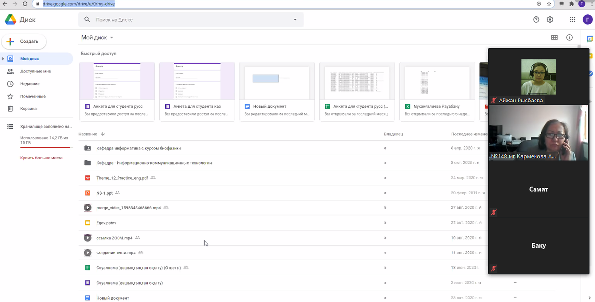
Task: Open Drive settings gear icon
Action: tap(550, 20)
